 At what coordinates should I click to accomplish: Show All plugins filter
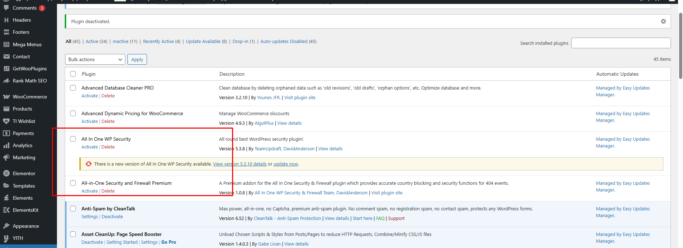pyautogui.click(x=69, y=42)
